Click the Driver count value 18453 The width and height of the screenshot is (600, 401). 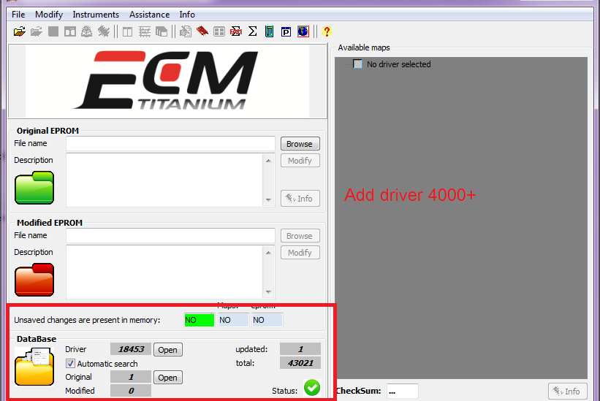[x=131, y=349]
